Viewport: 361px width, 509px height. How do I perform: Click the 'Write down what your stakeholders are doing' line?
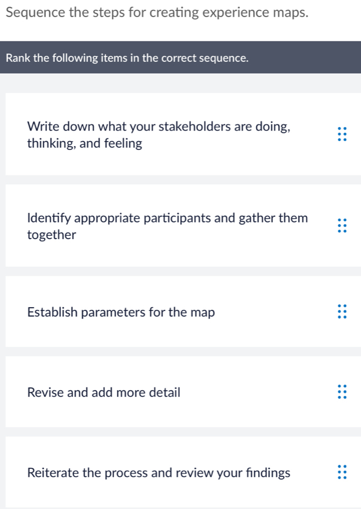click(158, 126)
